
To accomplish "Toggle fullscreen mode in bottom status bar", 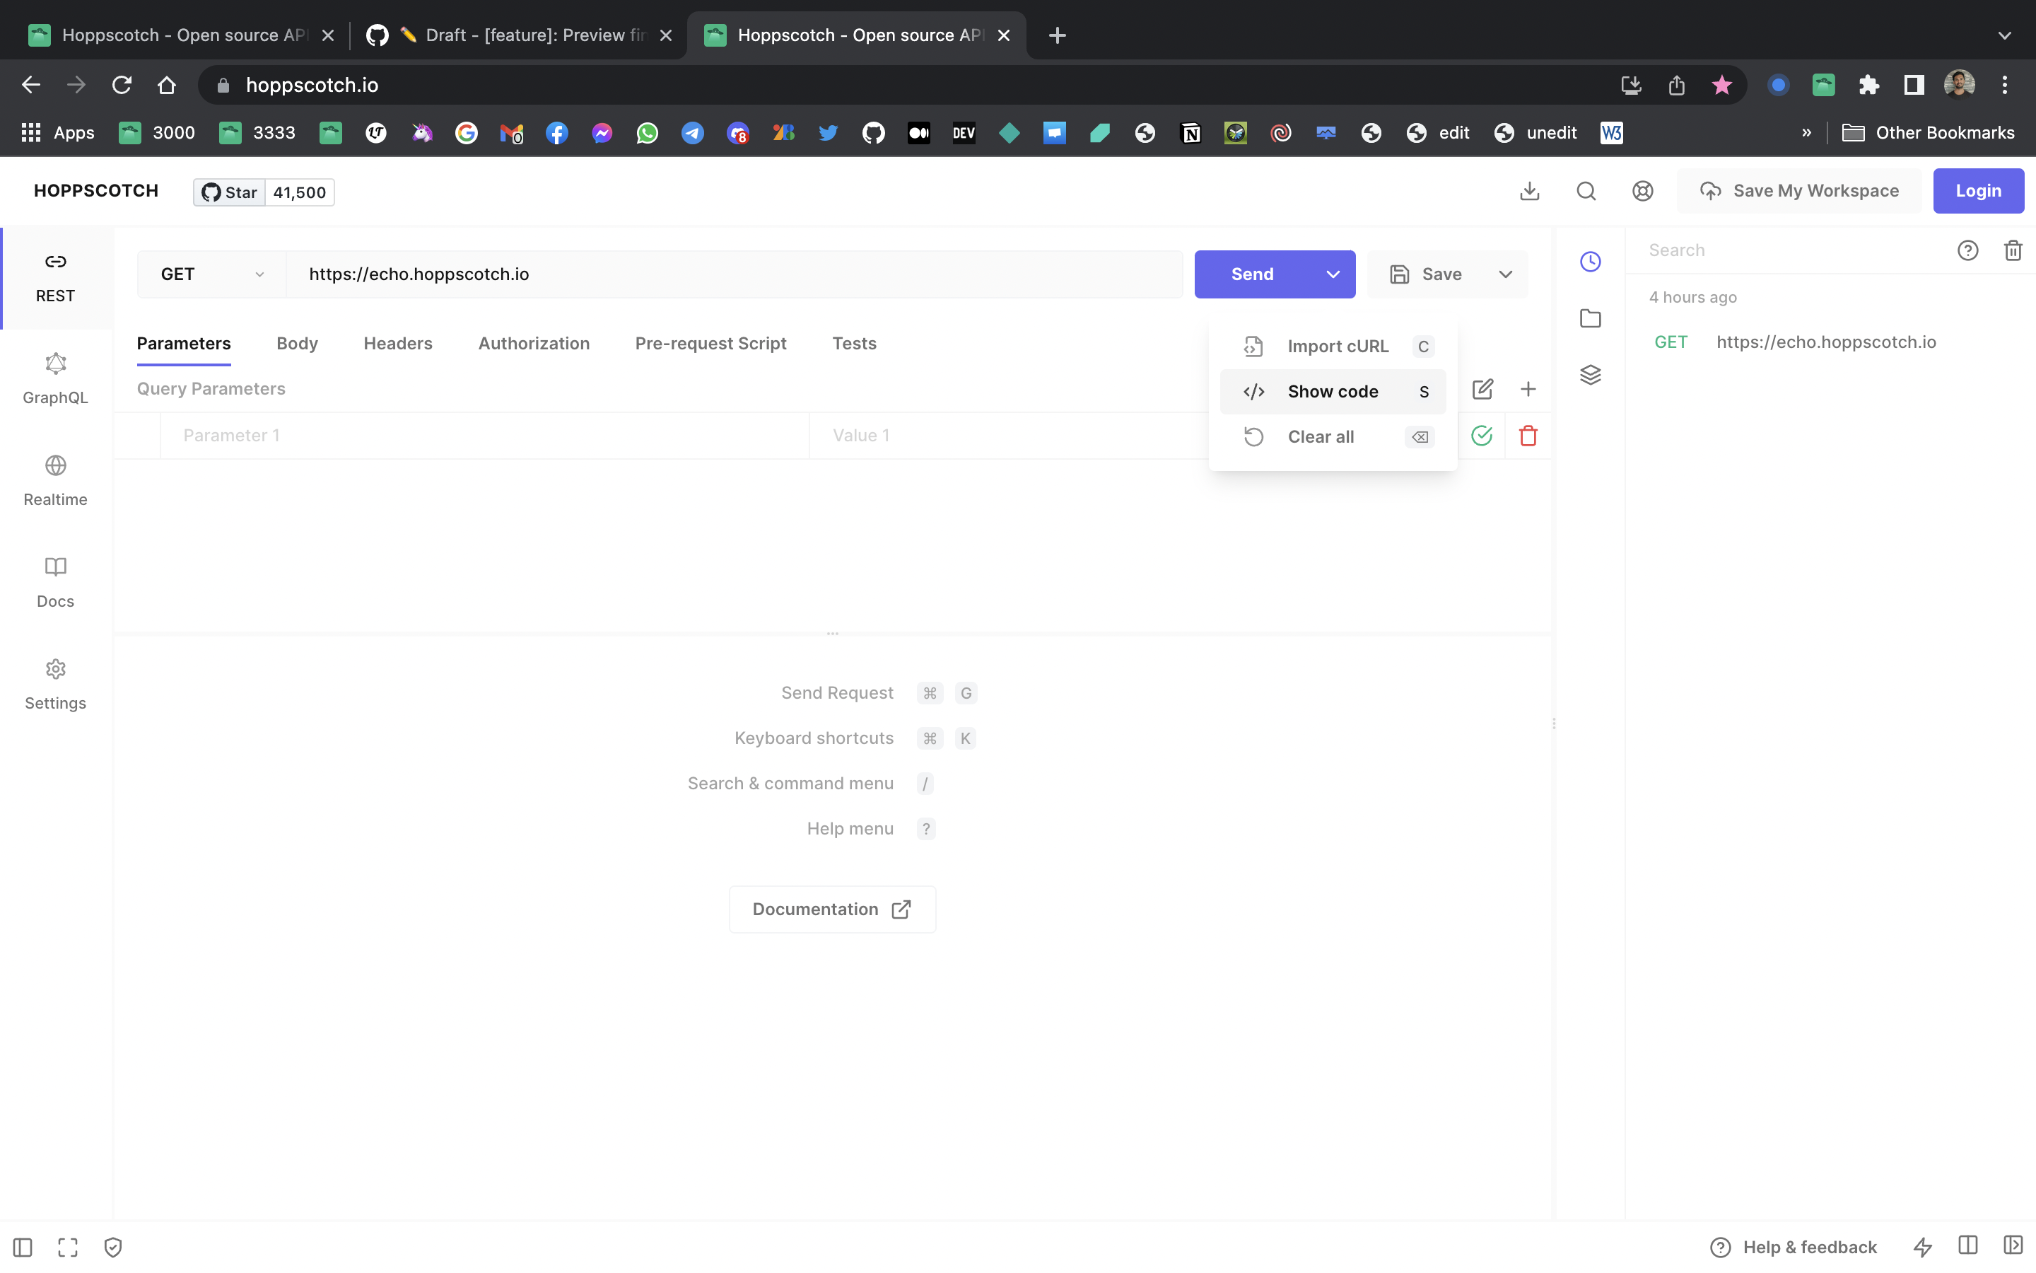I will tap(67, 1247).
